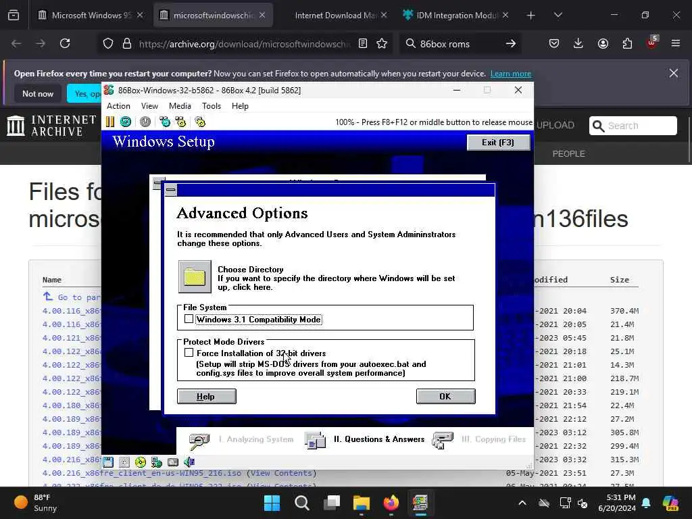Open the 86Box Action menu
The height and width of the screenshot is (519, 692).
[118, 106]
